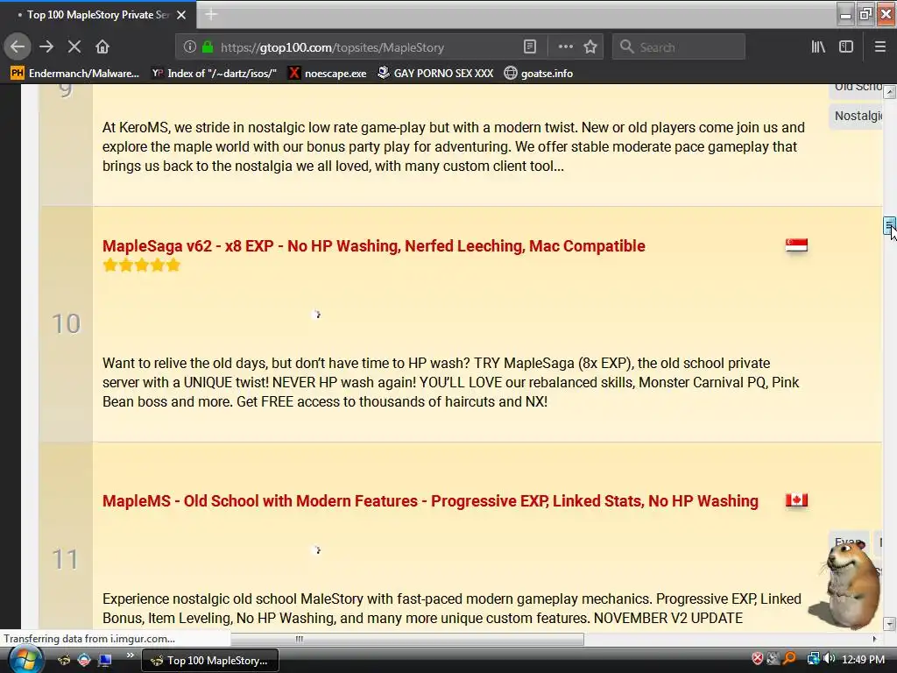Click the Canada flag on MapleMS listing
Image resolution: width=897 pixels, height=673 pixels.
pyautogui.click(x=796, y=500)
